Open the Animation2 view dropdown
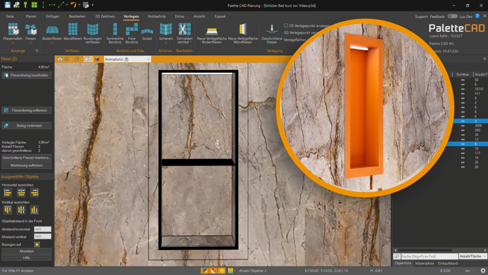 click(x=127, y=59)
